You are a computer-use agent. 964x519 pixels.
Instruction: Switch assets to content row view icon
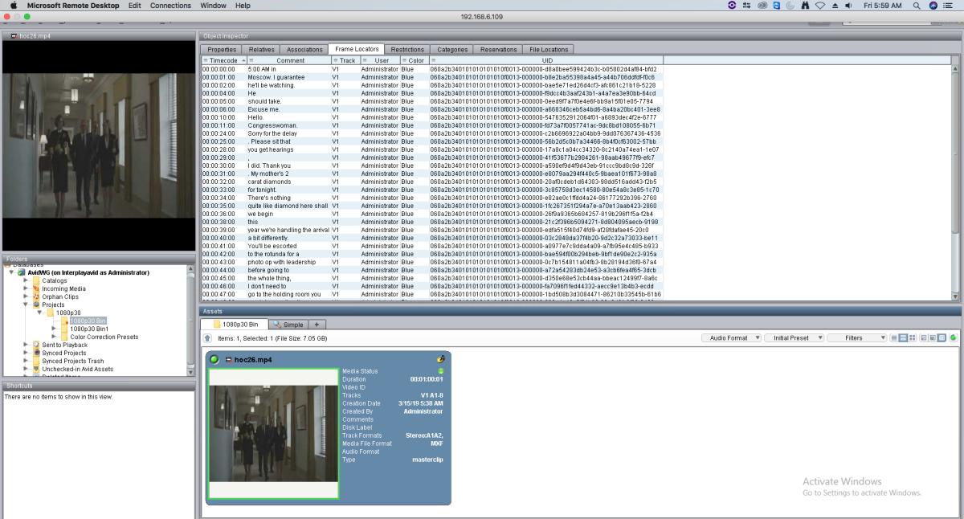coord(903,338)
